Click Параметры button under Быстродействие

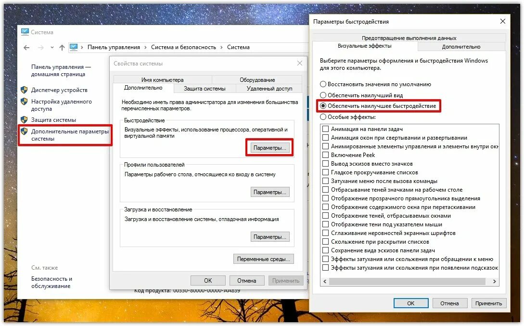pos(269,148)
